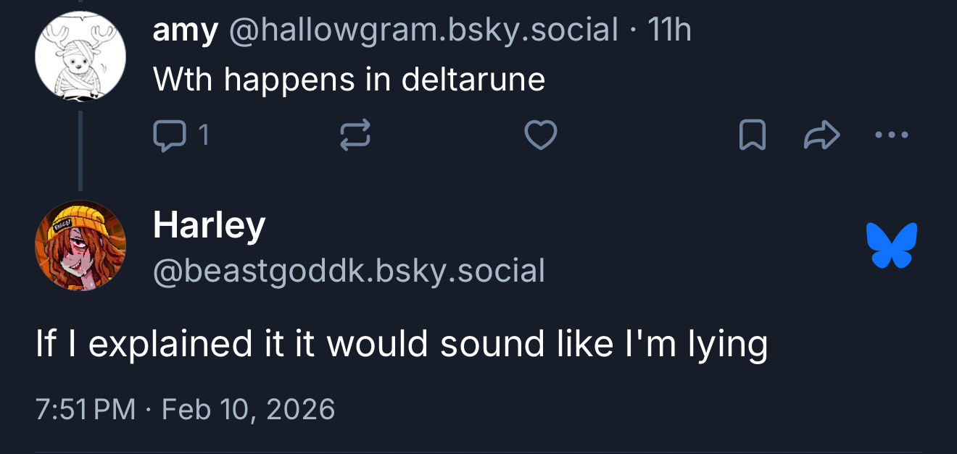Viewport: 957px width, 454px height.
Task: Click the 7:51 PM post time
Action: click(85, 409)
